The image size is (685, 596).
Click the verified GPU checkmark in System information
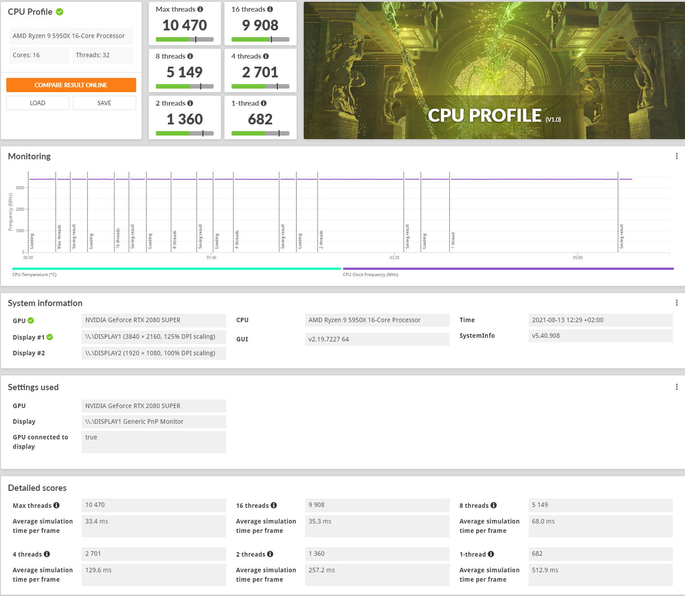30,320
